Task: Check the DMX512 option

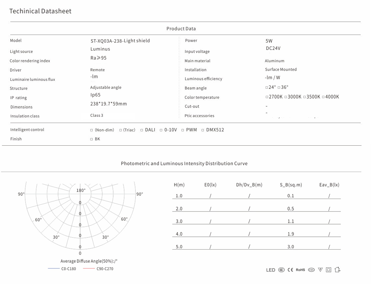Action: point(203,130)
